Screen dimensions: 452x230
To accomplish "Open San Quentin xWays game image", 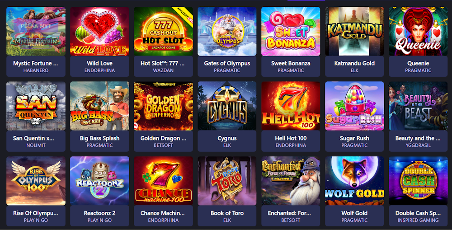I will point(36,106).
